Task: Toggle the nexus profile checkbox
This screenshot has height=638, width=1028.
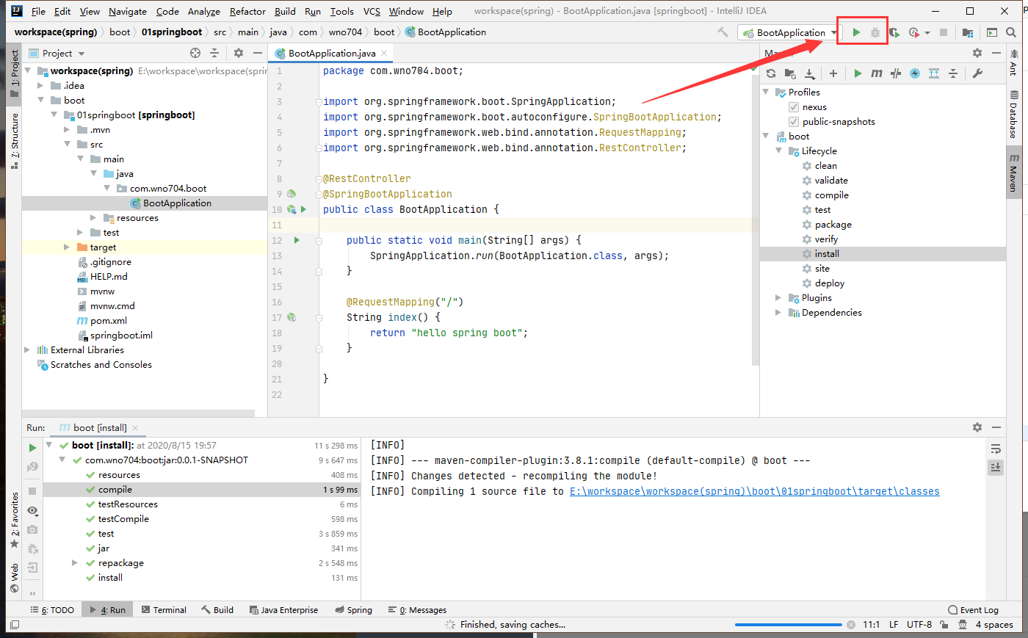Action: click(x=793, y=107)
